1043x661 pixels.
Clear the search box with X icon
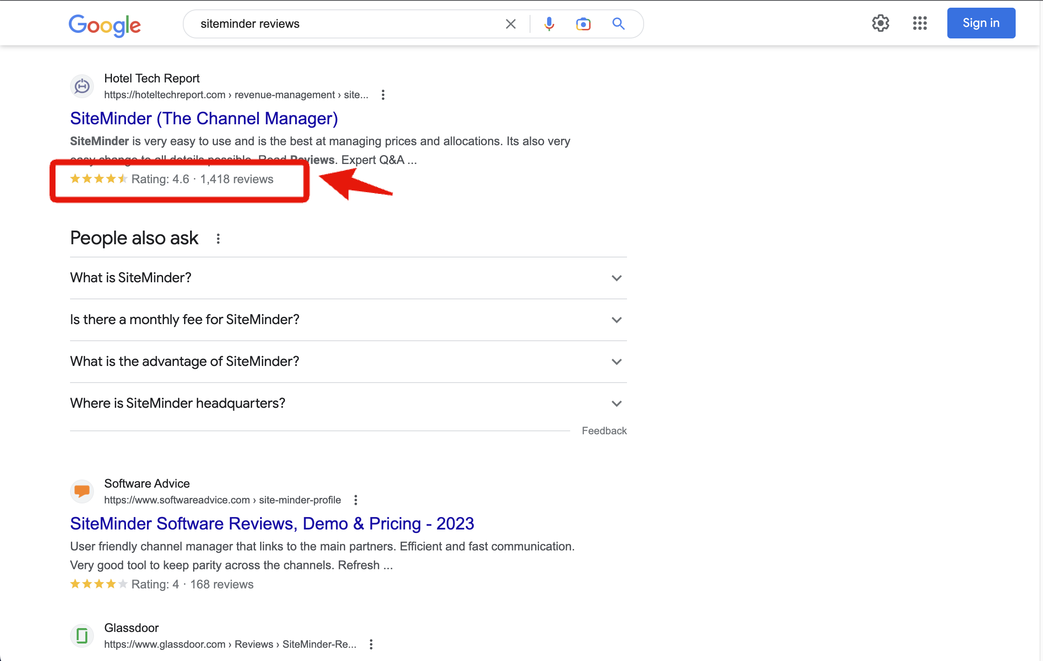(511, 24)
